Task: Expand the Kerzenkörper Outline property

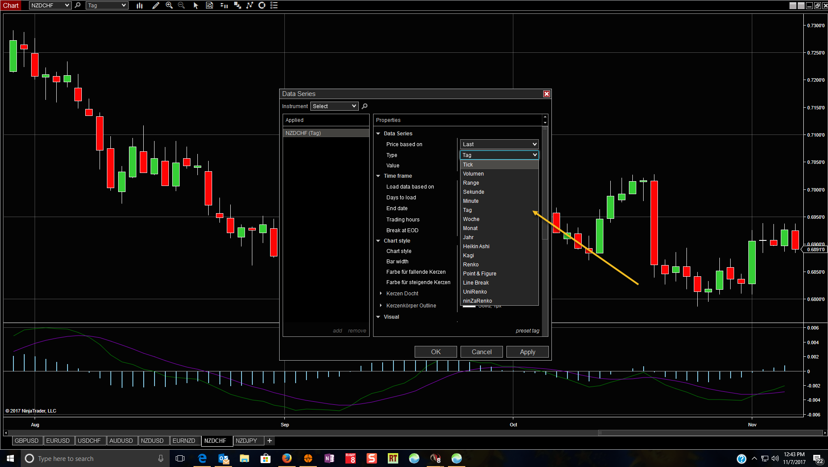Action: (x=381, y=305)
